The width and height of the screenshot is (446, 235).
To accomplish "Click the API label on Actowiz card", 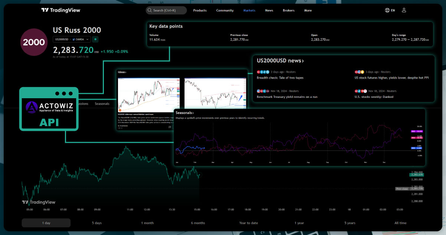I will point(49,123).
